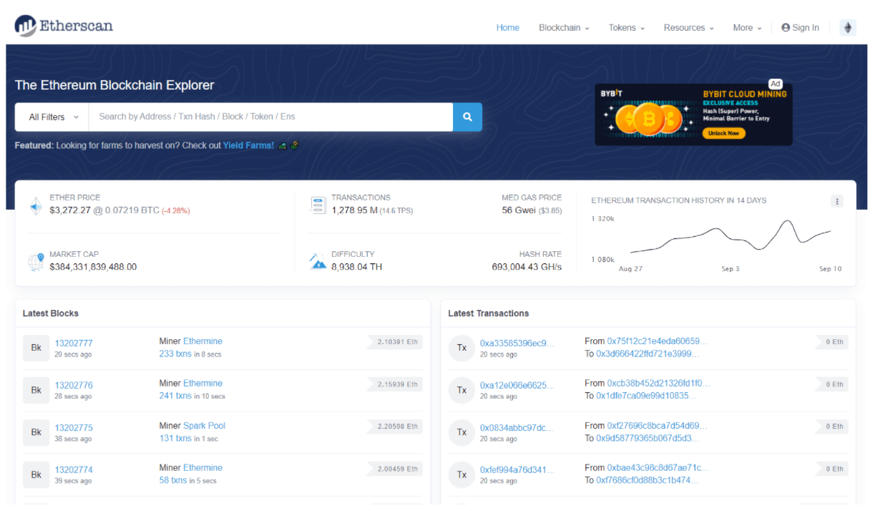Click the Sign In link

click(x=800, y=28)
